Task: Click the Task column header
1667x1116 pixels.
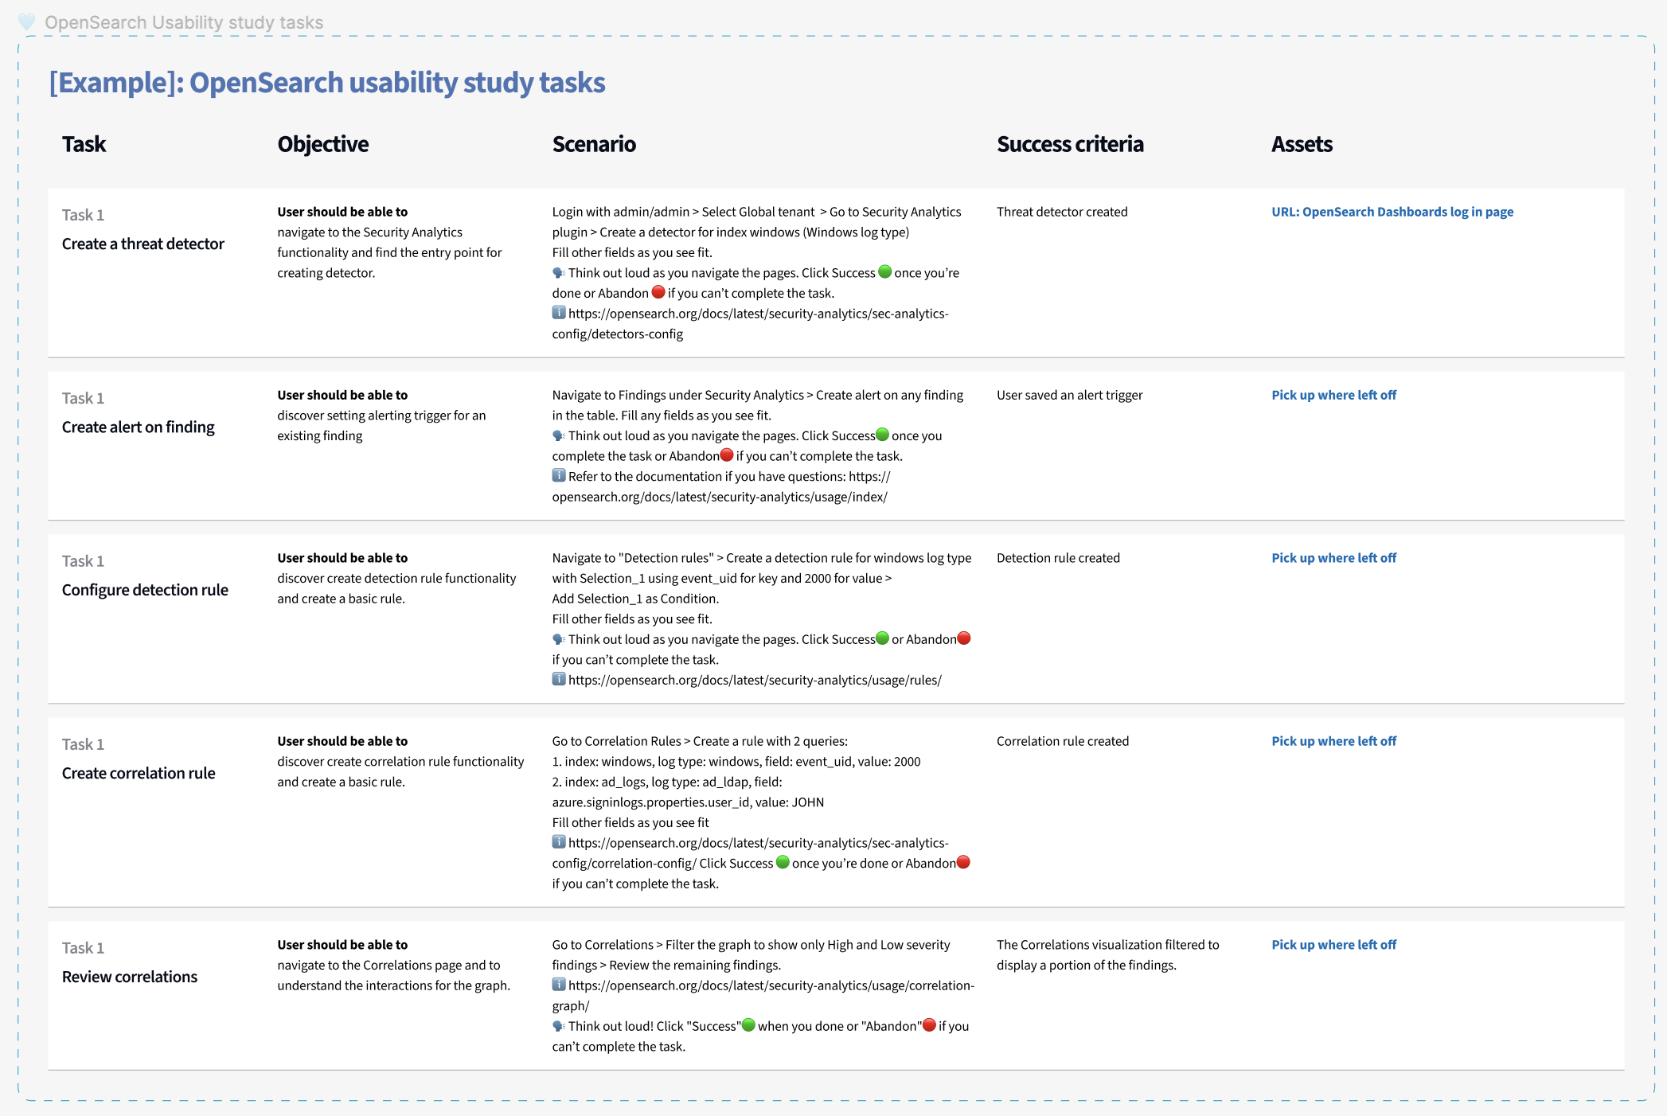Action: (84, 144)
